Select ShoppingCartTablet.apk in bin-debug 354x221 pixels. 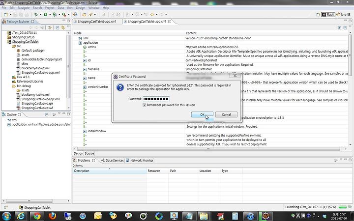[37, 104]
